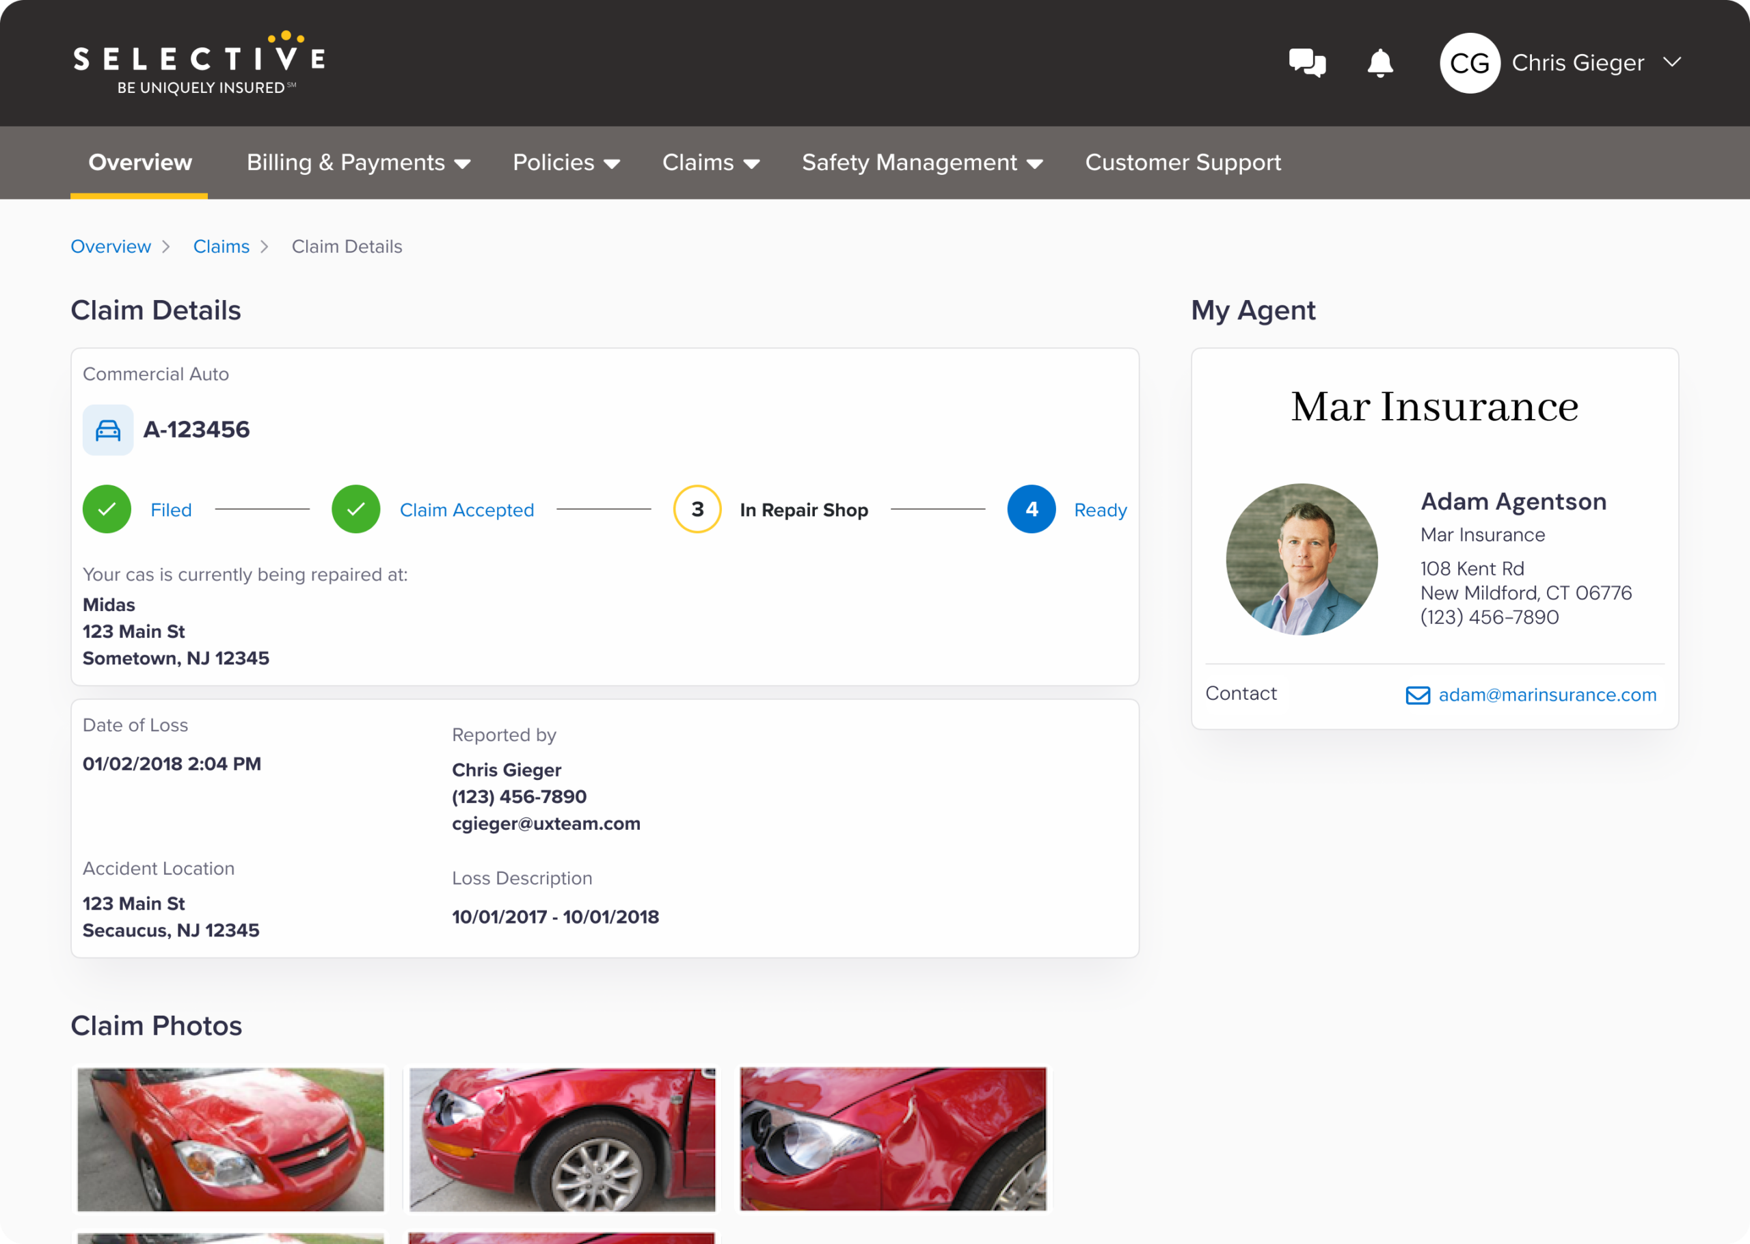
Task: Switch to the Overview tab
Action: (140, 163)
